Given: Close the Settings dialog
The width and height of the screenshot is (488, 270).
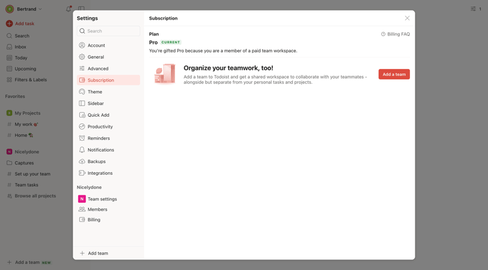Looking at the screenshot, I should click(x=407, y=18).
